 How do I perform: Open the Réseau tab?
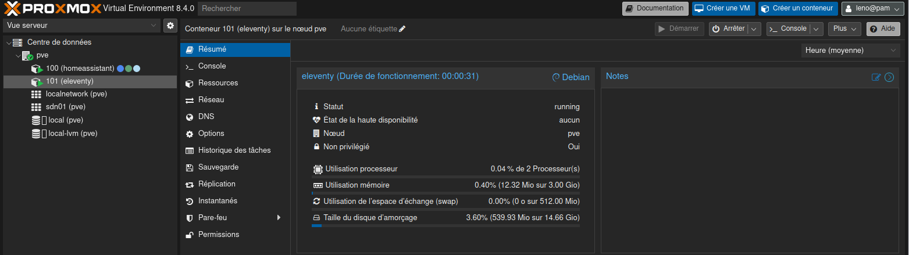(x=211, y=100)
